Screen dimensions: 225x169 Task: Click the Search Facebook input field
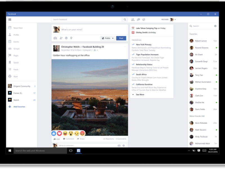click(87, 19)
